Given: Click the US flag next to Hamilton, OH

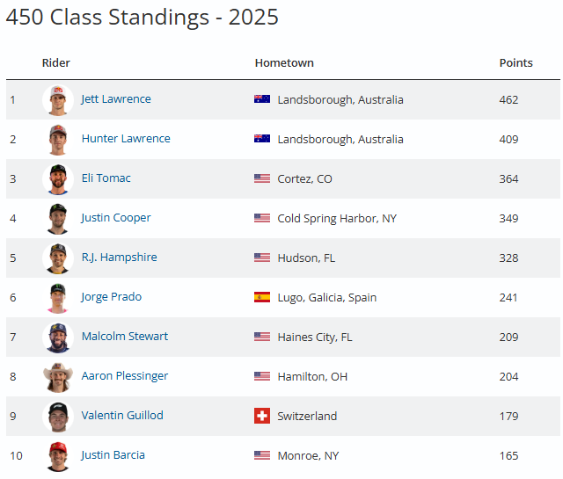Looking at the screenshot, I should pos(262,377).
